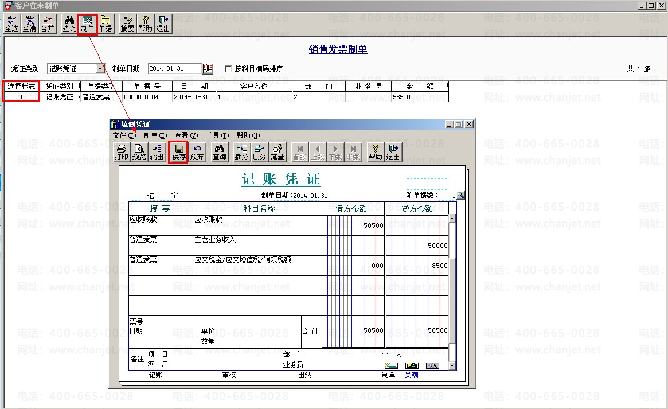Close the 填制凭证 window

469,124
